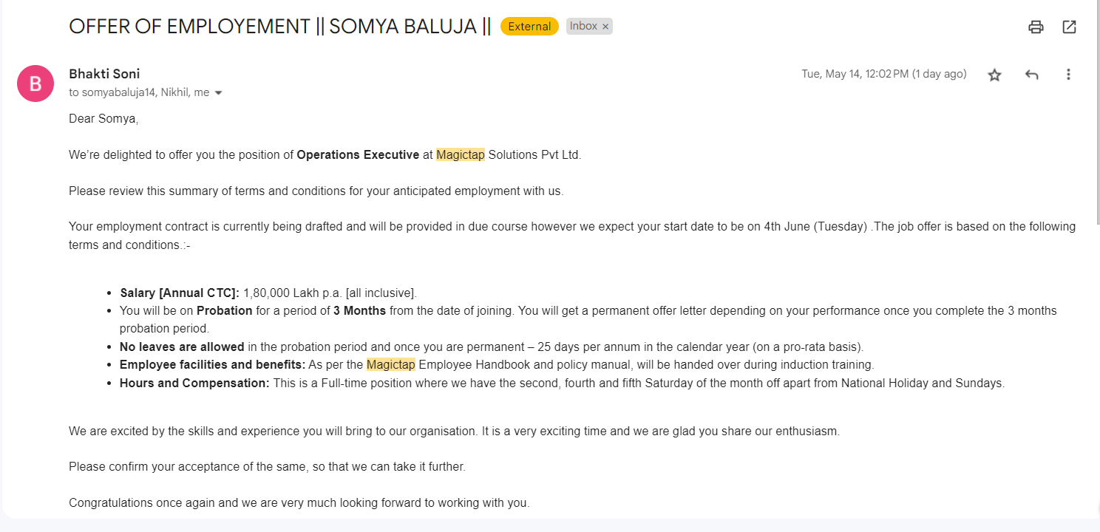
Task: Expand recipient details arrow beside 'me'
Action: pos(218,93)
